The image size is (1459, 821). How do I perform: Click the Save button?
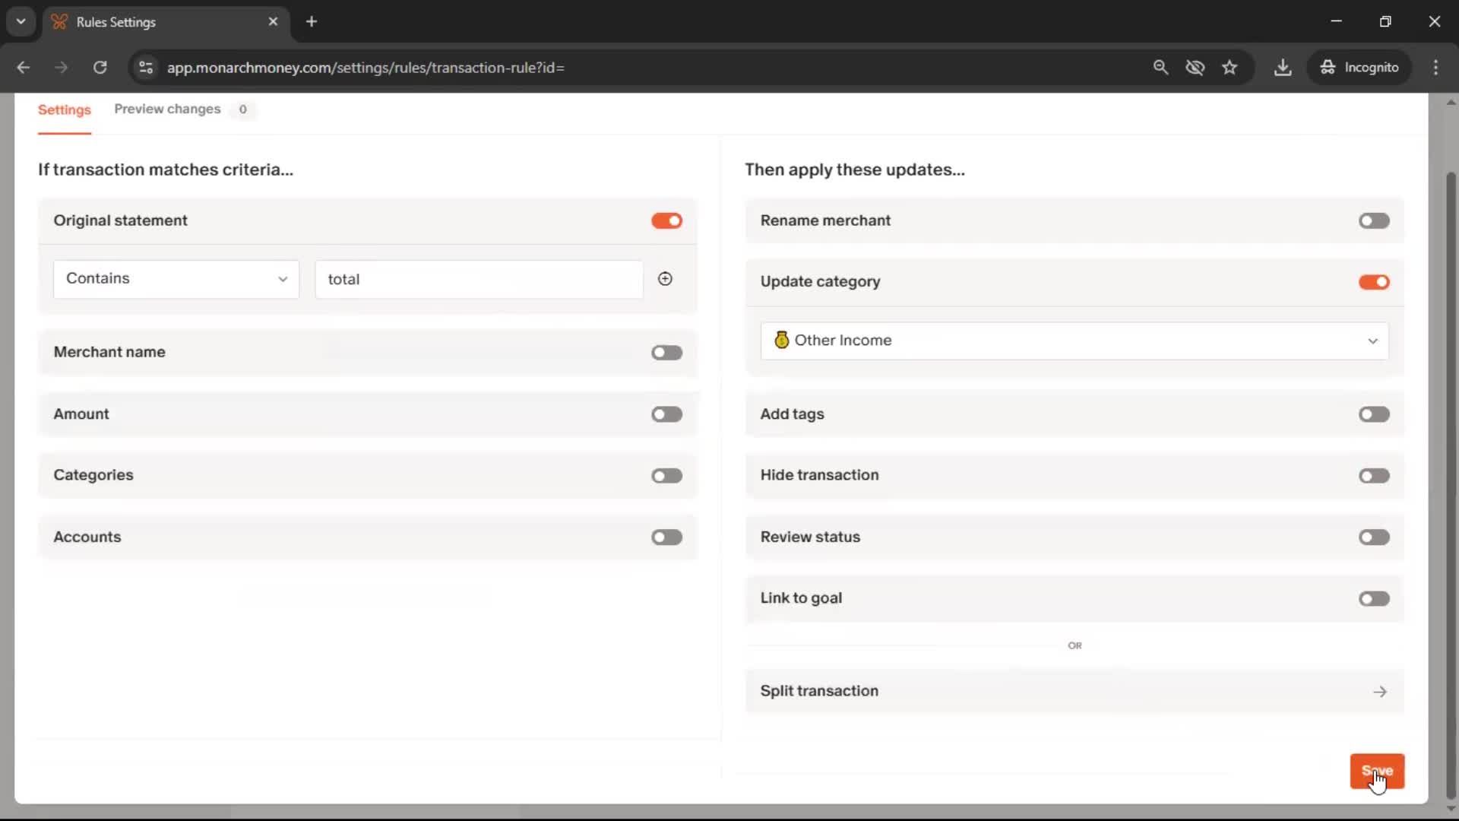click(1376, 771)
